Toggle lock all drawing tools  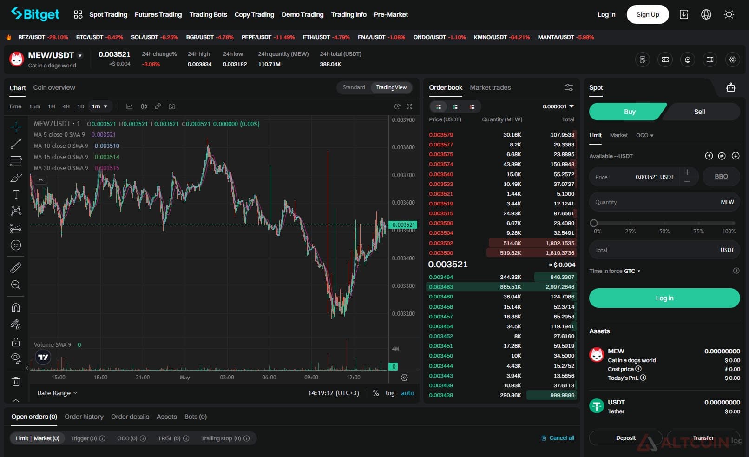(x=16, y=342)
